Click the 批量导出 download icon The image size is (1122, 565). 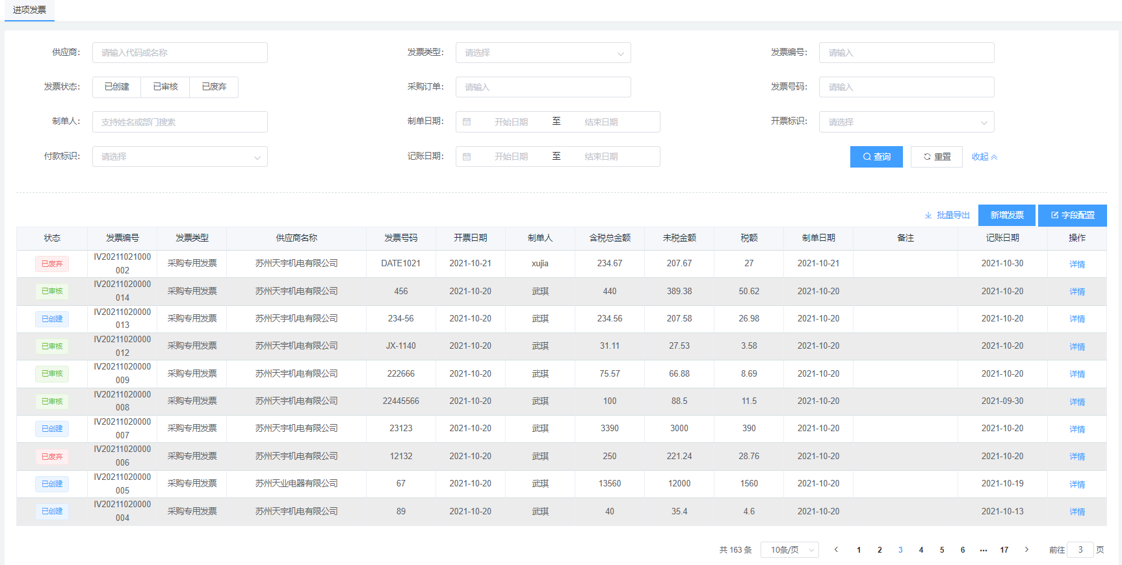coord(928,215)
